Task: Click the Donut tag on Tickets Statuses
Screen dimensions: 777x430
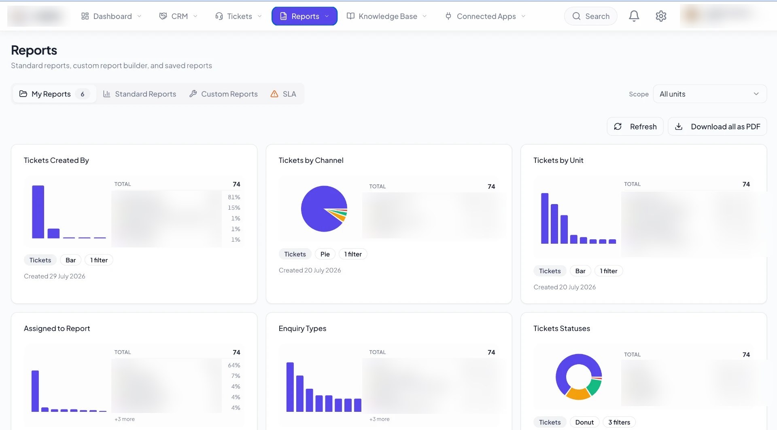Action: click(x=584, y=422)
